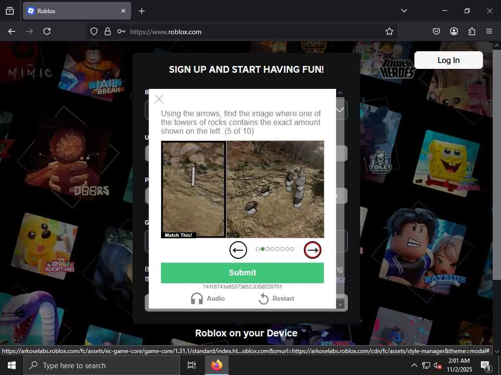Open the Windows Start menu
The height and width of the screenshot is (375, 501).
(12, 365)
